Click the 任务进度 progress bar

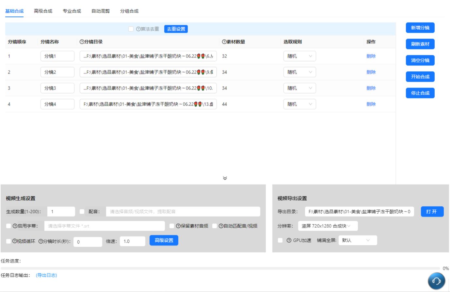tap(221, 268)
